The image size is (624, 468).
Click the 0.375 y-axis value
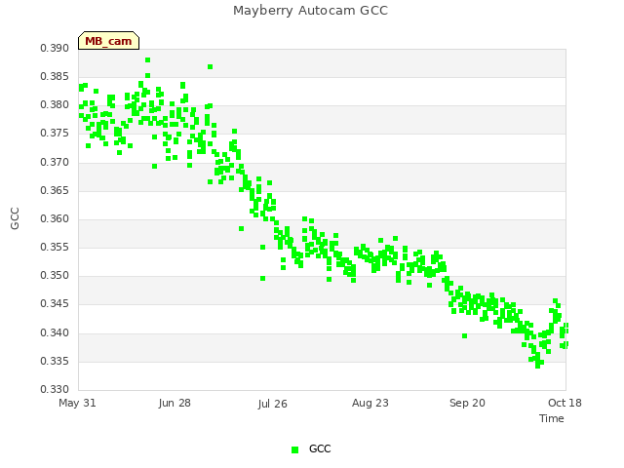tap(55, 134)
